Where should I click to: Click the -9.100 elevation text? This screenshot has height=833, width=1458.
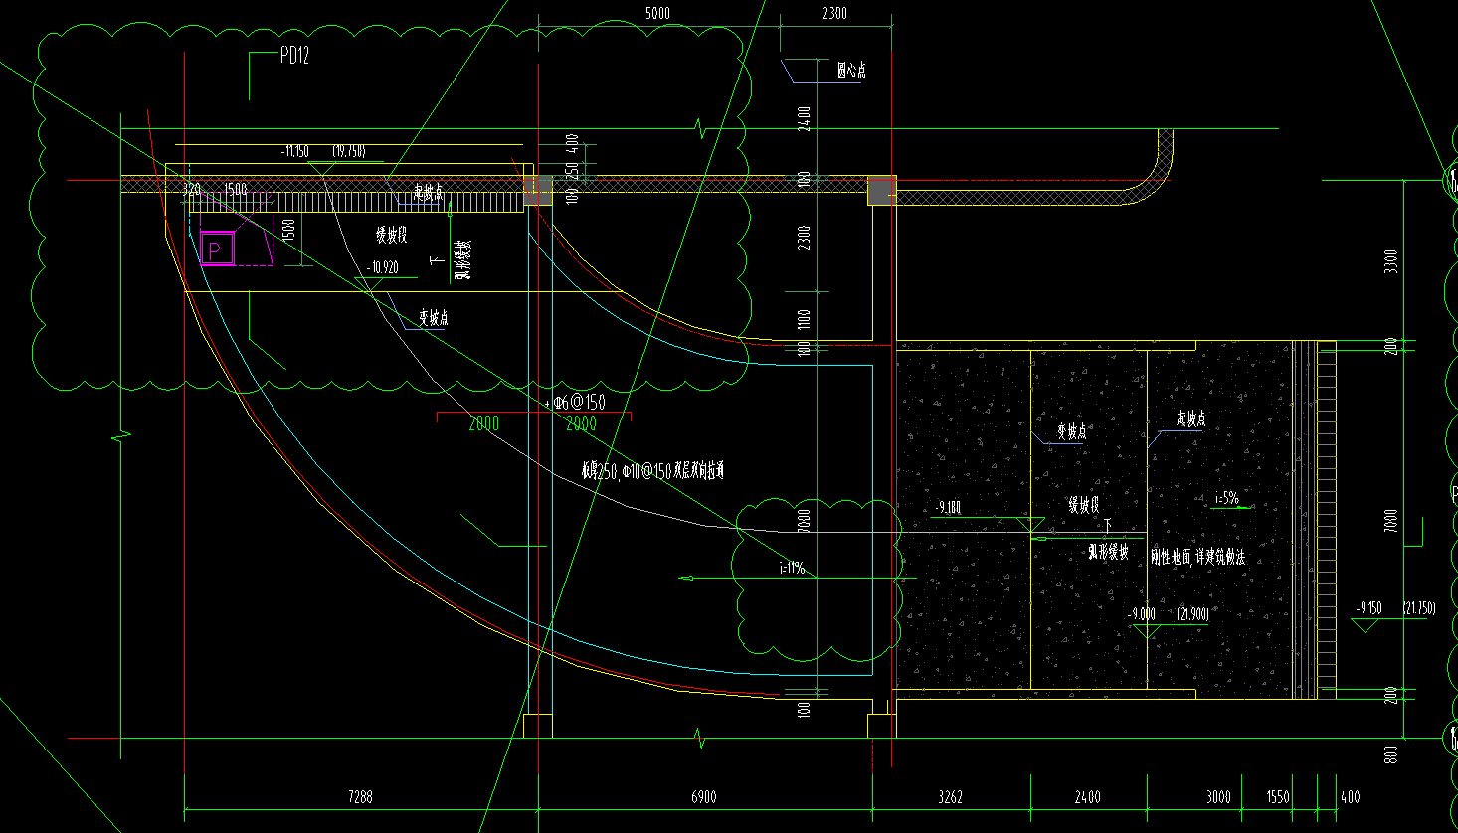click(x=948, y=508)
